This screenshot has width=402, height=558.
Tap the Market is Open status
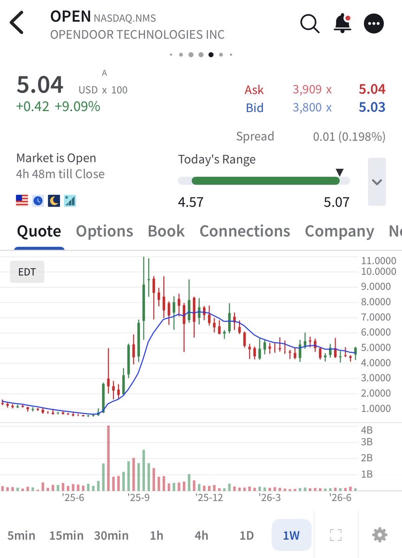tap(56, 158)
